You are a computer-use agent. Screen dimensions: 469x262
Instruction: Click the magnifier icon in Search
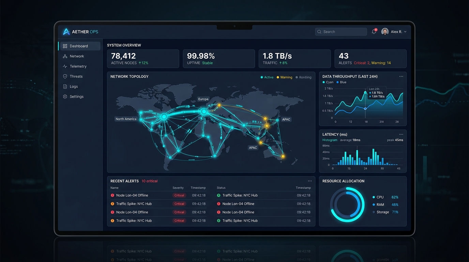[x=319, y=32]
